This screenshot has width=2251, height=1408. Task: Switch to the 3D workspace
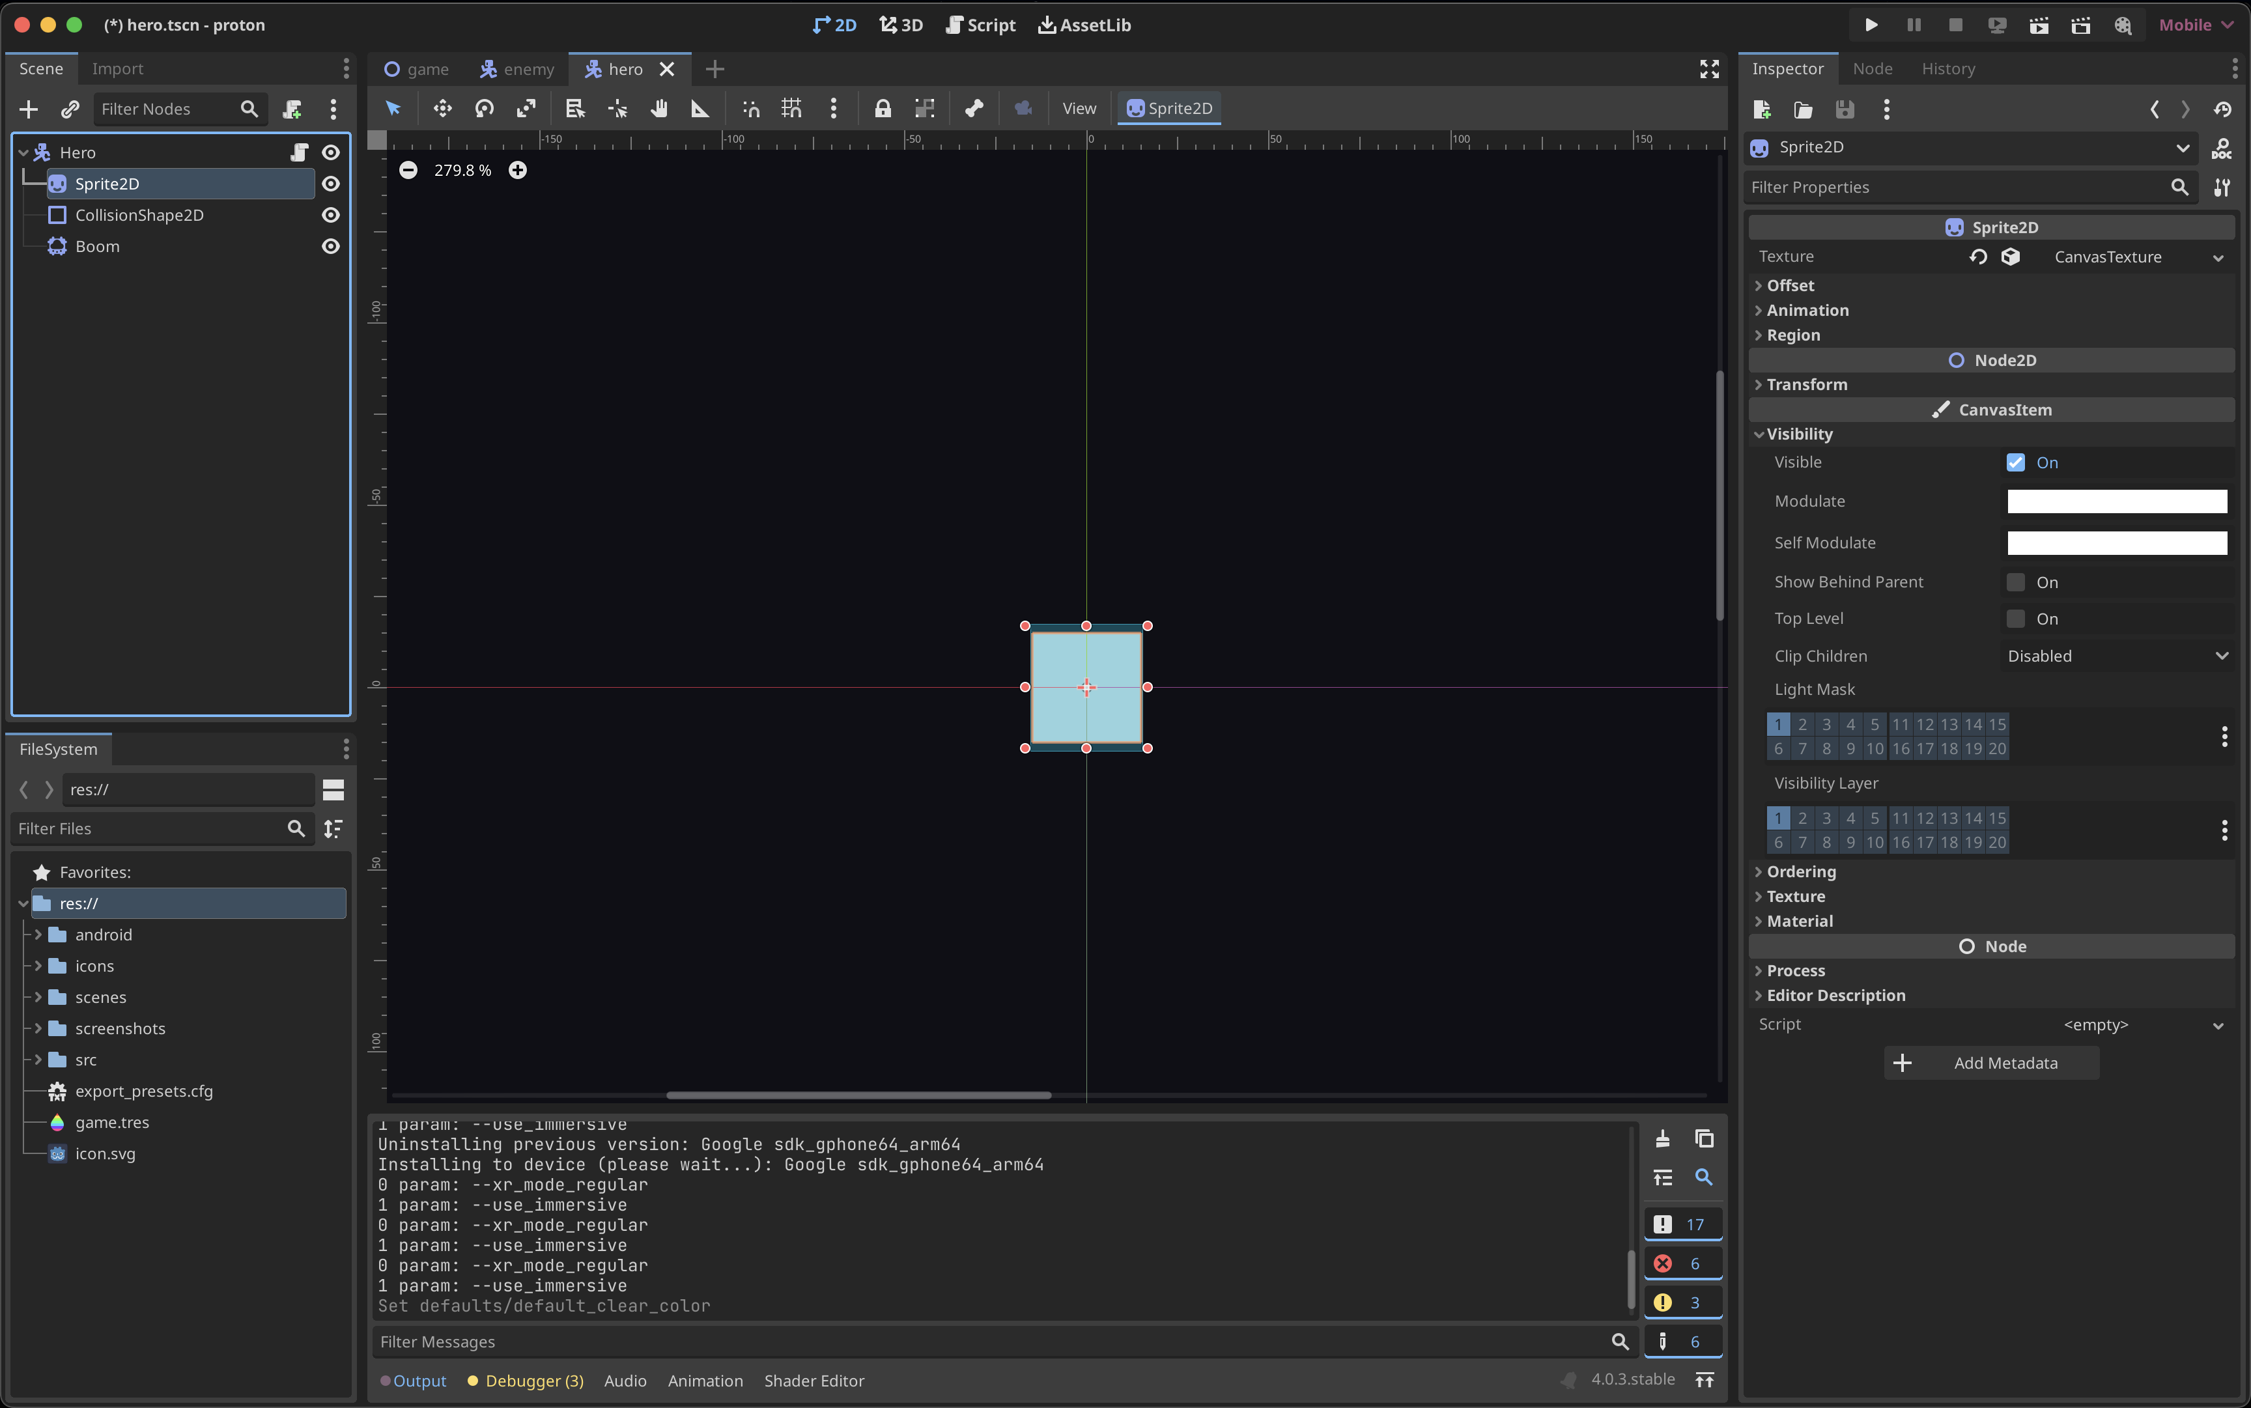[x=901, y=25]
